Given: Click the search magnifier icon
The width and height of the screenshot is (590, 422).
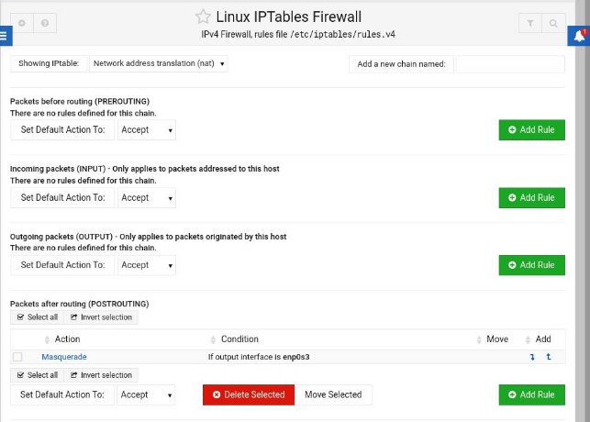Looking at the screenshot, I should point(553,23).
